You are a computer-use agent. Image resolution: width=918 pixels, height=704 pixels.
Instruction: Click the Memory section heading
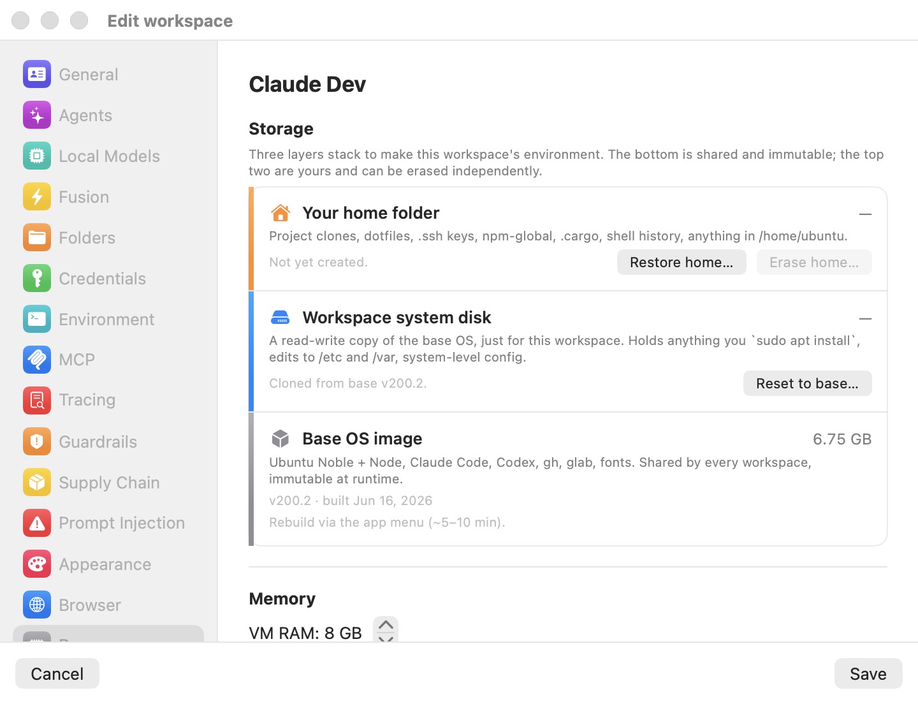[x=282, y=599]
